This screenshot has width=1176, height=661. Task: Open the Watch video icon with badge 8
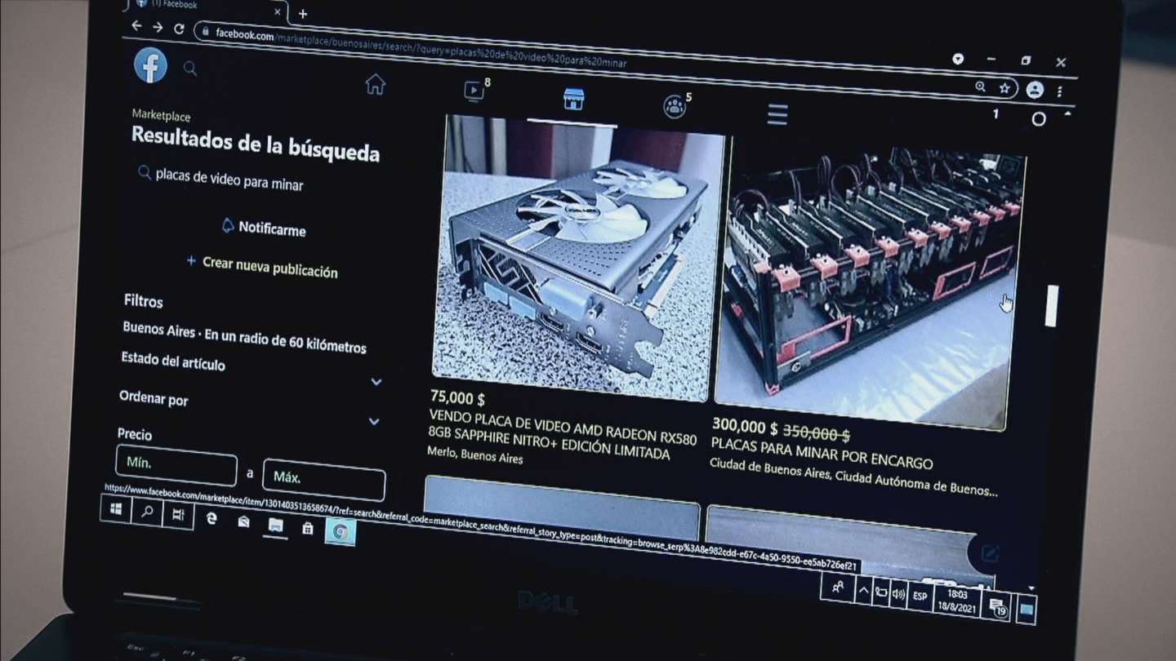tap(475, 91)
